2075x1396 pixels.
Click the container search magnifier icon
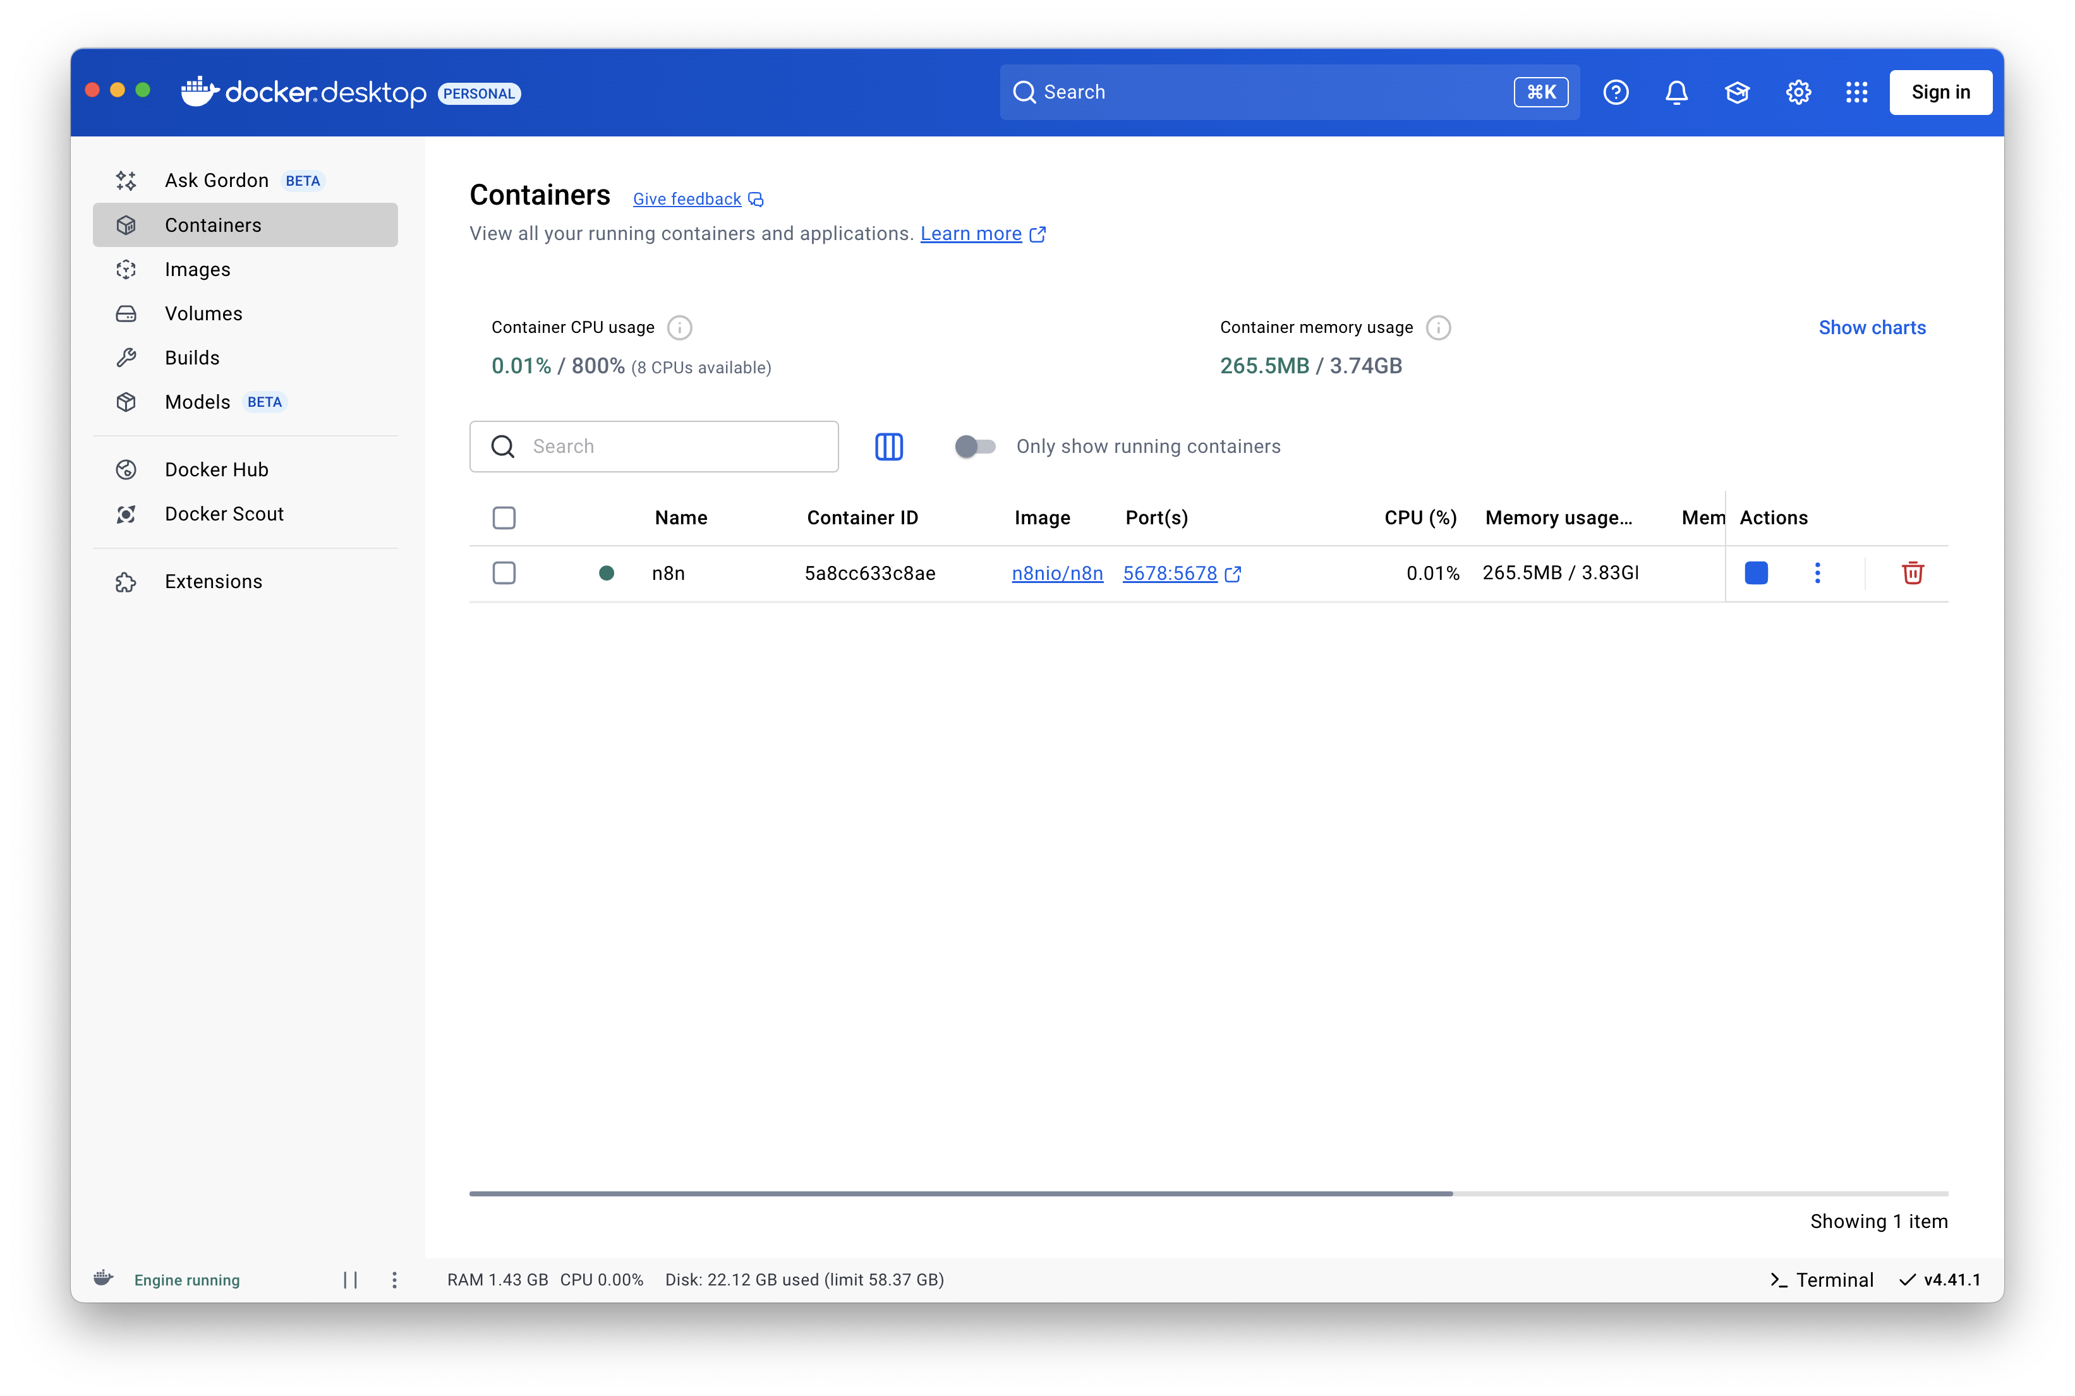point(503,446)
